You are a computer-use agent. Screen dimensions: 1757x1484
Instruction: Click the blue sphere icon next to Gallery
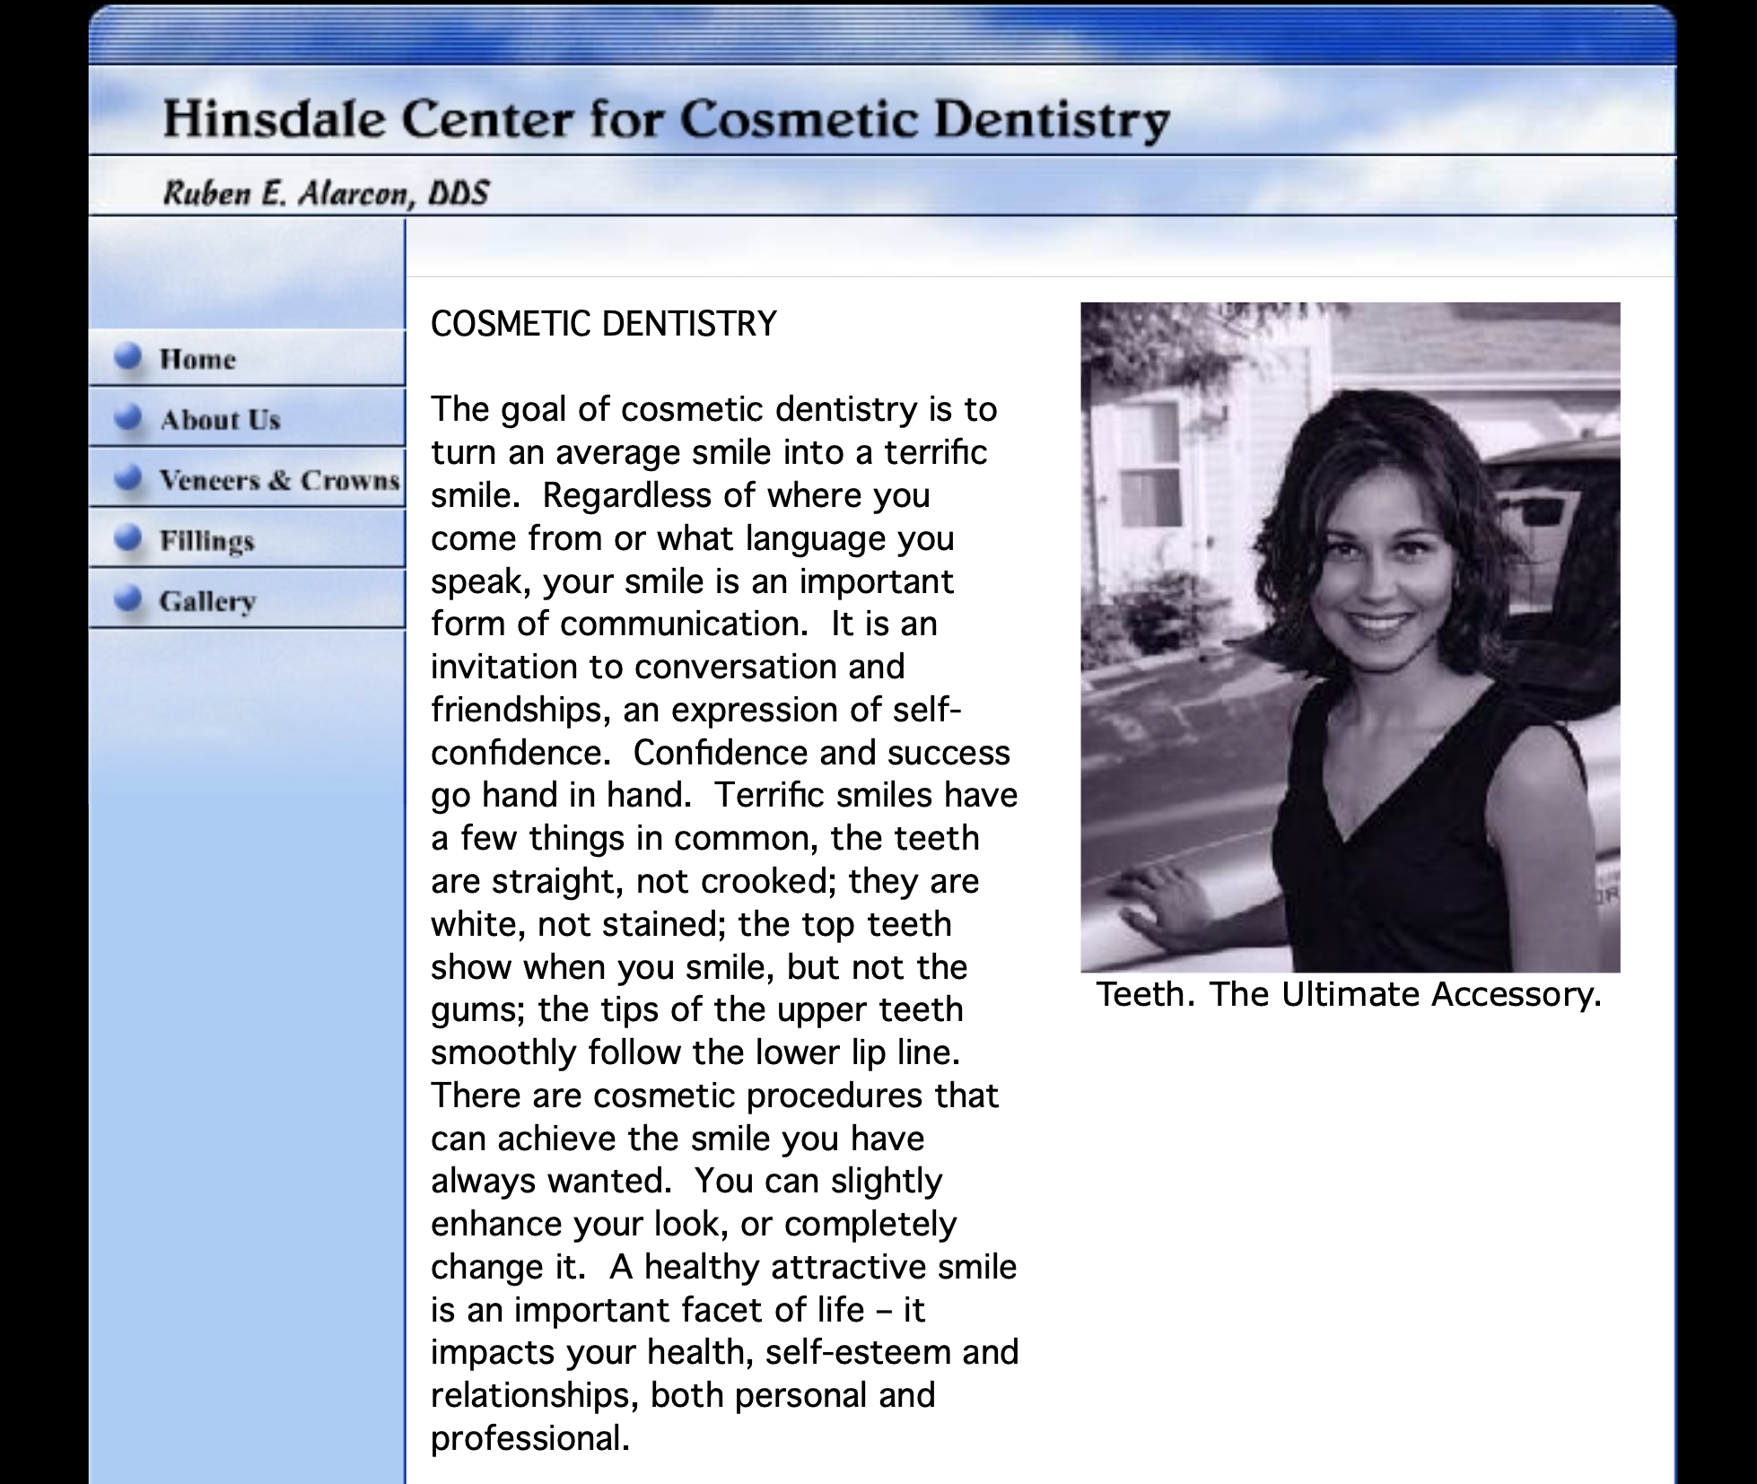129,598
